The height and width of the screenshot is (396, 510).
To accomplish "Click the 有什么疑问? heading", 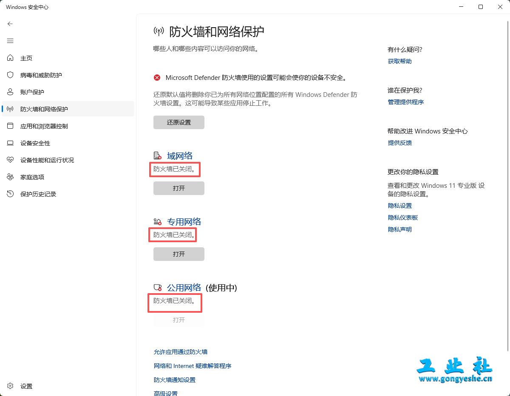I will pos(405,50).
